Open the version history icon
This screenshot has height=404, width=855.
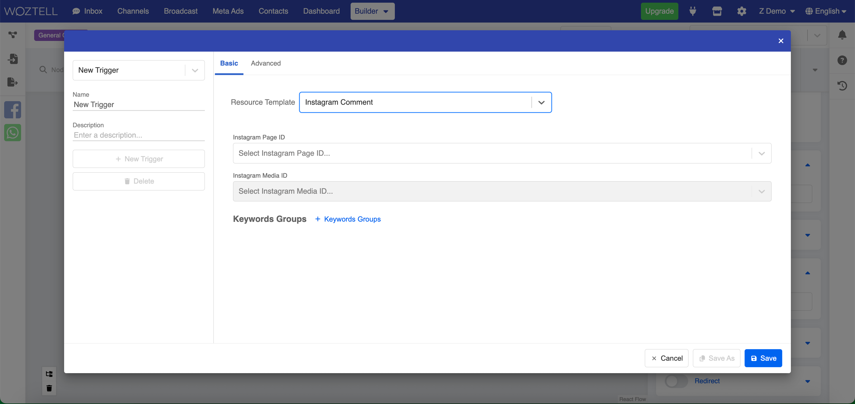point(842,86)
